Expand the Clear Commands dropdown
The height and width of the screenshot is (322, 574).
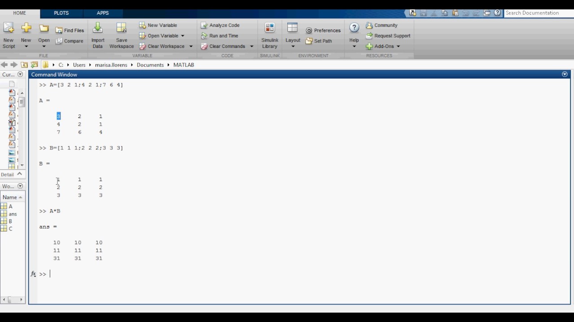252,47
